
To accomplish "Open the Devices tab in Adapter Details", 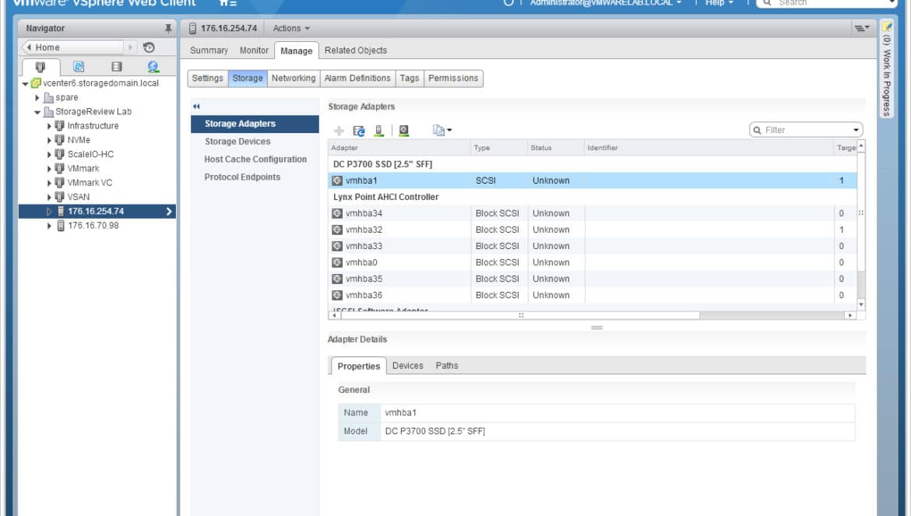I will pyautogui.click(x=407, y=366).
